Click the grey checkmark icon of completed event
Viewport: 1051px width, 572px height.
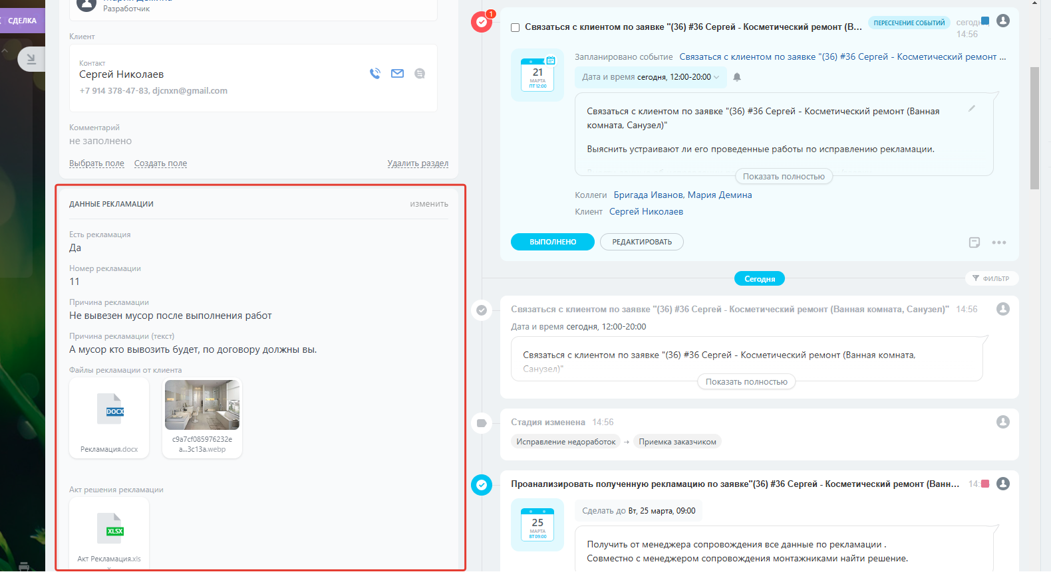pyautogui.click(x=482, y=310)
